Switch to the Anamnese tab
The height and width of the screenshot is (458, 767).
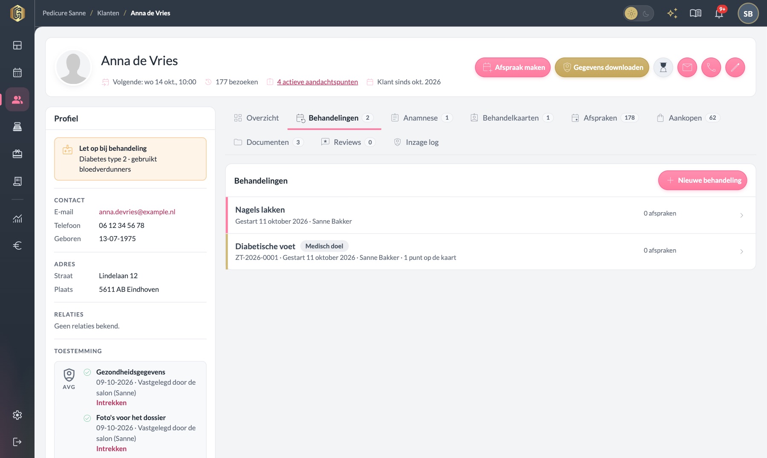[x=421, y=118]
